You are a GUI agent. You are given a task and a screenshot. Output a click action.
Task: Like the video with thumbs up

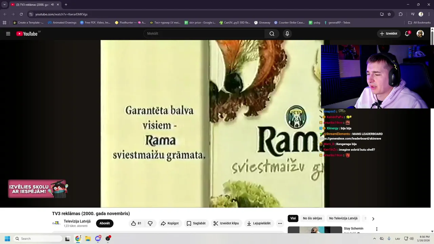click(x=136, y=223)
